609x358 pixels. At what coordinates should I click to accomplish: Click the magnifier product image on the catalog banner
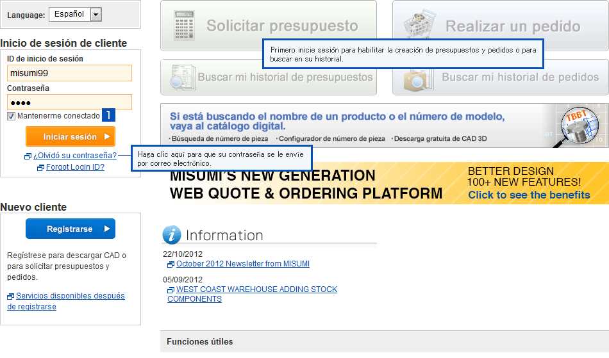[577, 127]
